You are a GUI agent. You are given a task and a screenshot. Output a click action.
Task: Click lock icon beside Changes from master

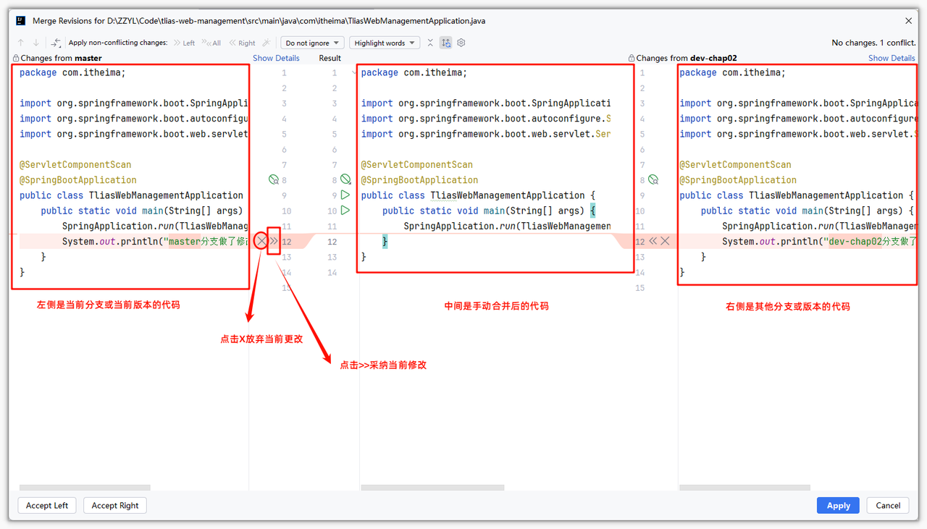tap(16, 58)
